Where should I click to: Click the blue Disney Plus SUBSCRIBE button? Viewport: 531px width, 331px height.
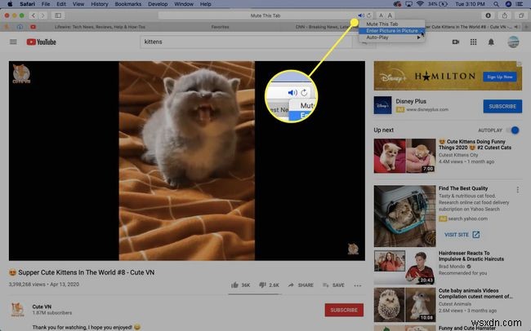click(x=502, y=107)
